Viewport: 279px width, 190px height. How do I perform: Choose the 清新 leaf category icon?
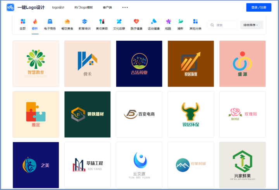click(180, 22)
